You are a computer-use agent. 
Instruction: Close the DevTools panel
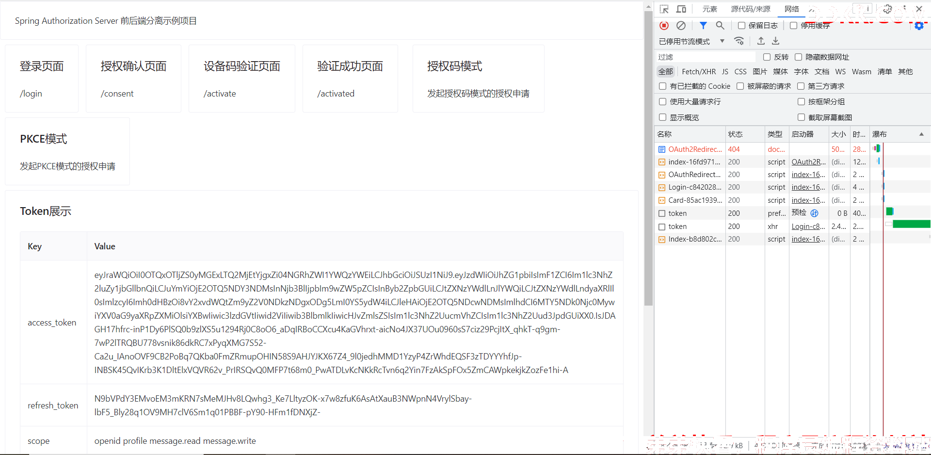coord(919,9)
